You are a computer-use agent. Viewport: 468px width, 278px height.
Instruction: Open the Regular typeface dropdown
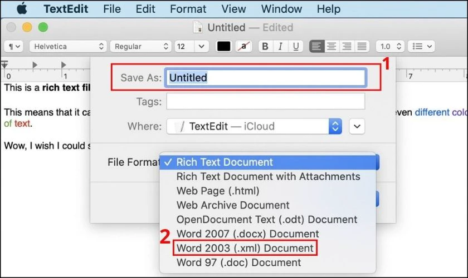click(140, 47)
